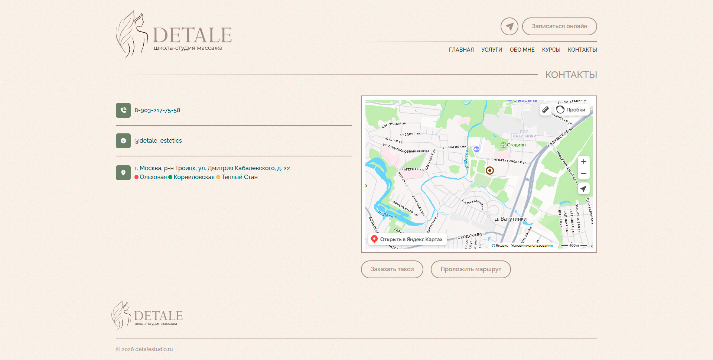Click the geolocation arrow icon on the map
This screenshot has width=713, height=360.
[583, 189]
